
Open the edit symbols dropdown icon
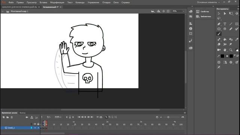click(158, 11)
